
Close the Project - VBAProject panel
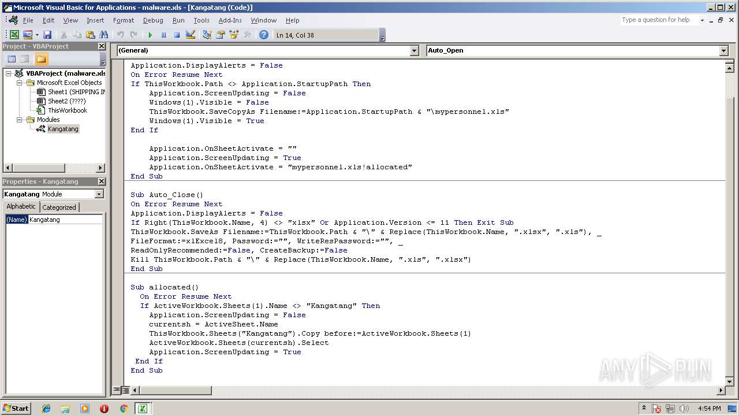tap(102, 46)
